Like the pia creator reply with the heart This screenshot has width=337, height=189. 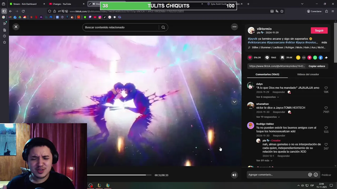coord(326,144)
